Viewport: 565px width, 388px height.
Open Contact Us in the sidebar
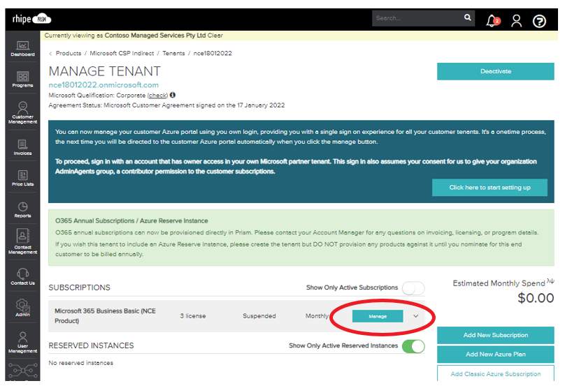[22, 276]
